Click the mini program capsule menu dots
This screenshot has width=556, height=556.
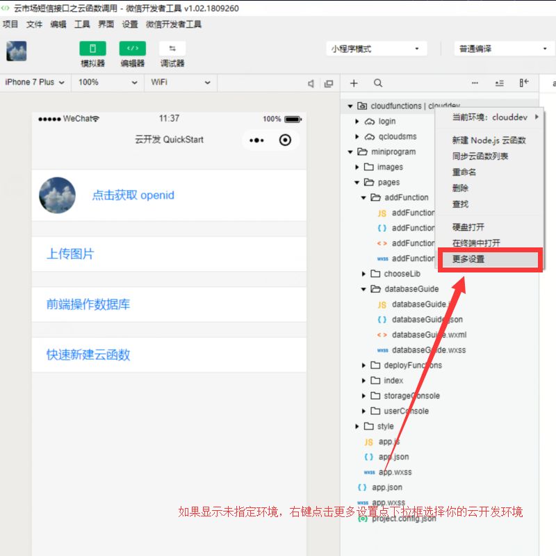256,140
